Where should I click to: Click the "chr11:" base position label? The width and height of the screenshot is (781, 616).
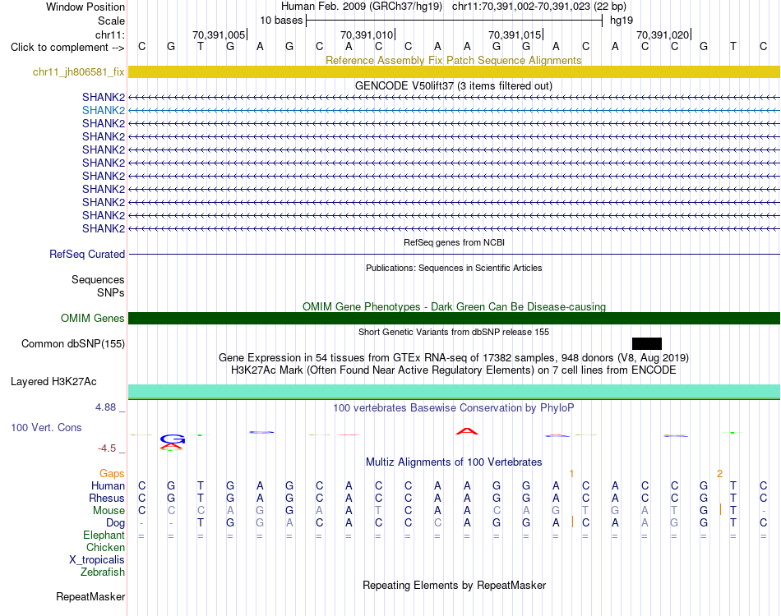pyautogui.click(x=110, y=34)
